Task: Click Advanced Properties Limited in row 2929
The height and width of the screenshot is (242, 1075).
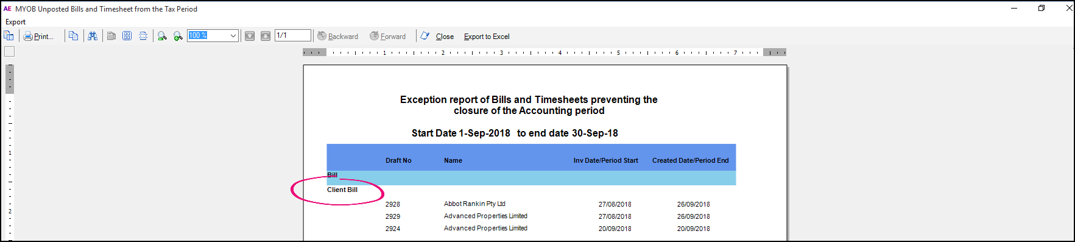Action: [x=485, y=216]
